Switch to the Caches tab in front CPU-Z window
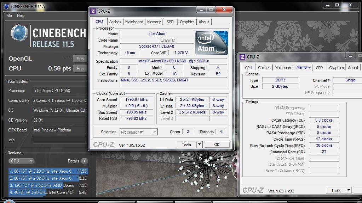The height and width of the screenshot is (203, 362). (x=115, y=22)
